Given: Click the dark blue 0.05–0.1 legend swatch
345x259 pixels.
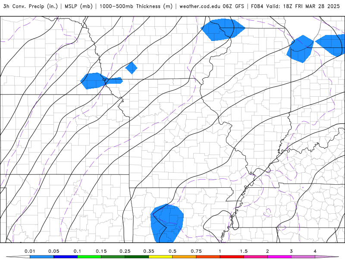Looking at the screenshot, I should coord(66,257).
